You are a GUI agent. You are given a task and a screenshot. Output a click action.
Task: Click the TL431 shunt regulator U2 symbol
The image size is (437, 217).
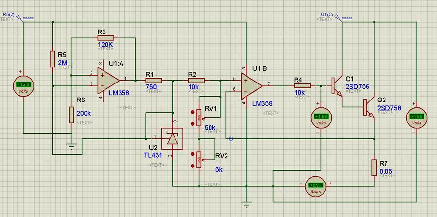[172, 139]
